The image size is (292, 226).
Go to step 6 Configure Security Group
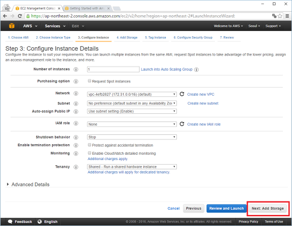pyautogui.click(x=193, y=37)
